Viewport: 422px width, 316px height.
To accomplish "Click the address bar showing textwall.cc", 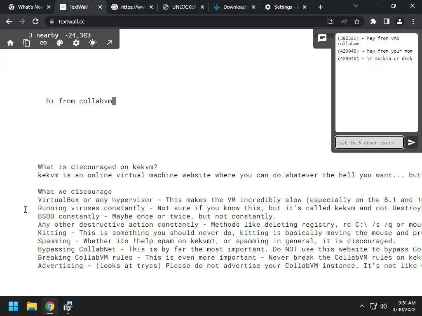I will (186, 21).
